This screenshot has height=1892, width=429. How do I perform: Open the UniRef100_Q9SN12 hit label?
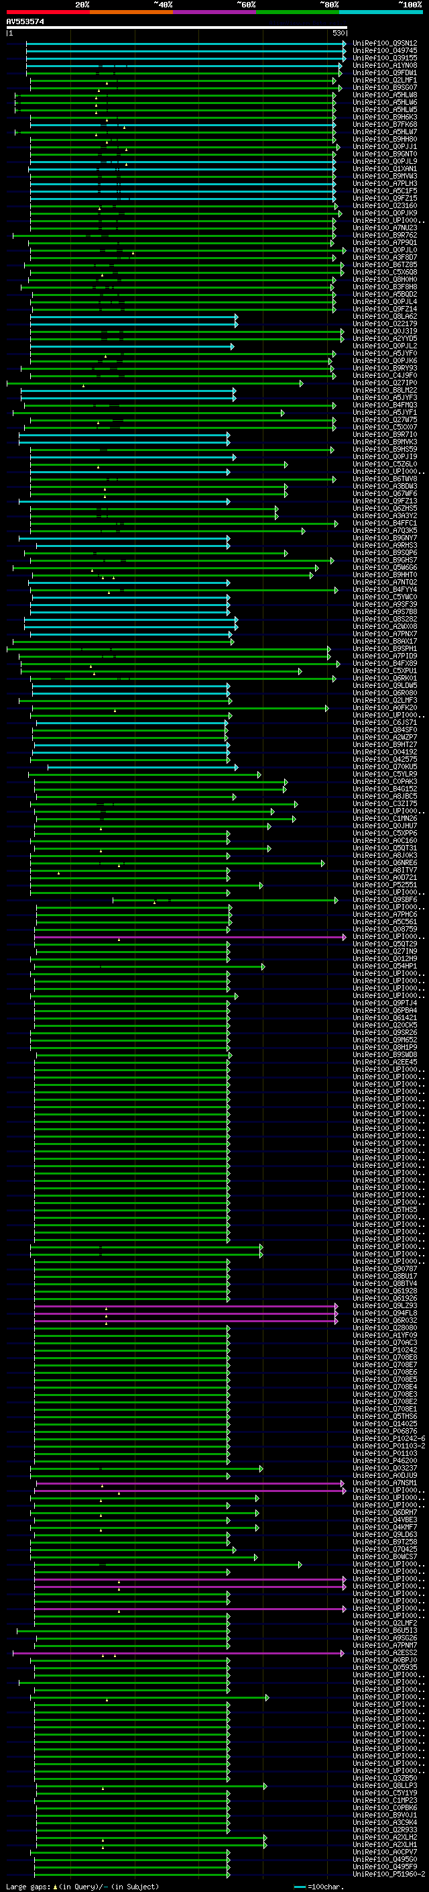[x=385, y=44]
